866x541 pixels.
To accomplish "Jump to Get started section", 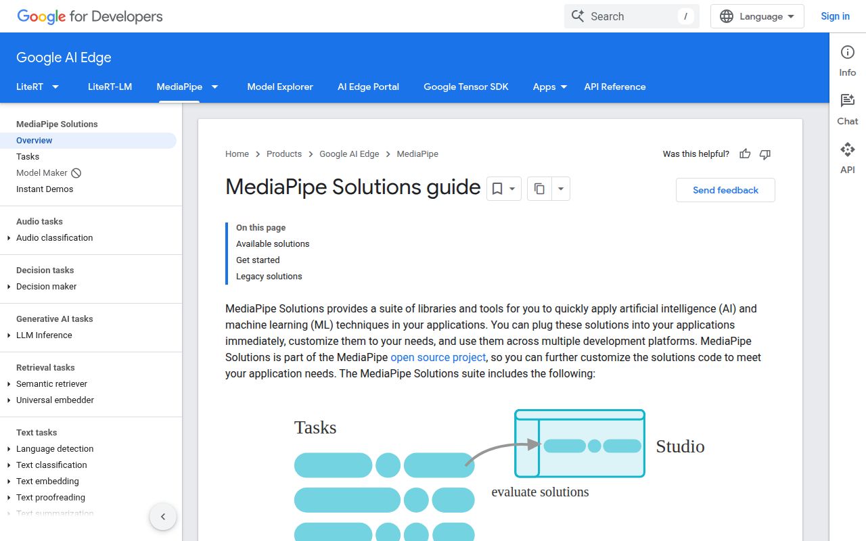I will (x=258, y=260).
